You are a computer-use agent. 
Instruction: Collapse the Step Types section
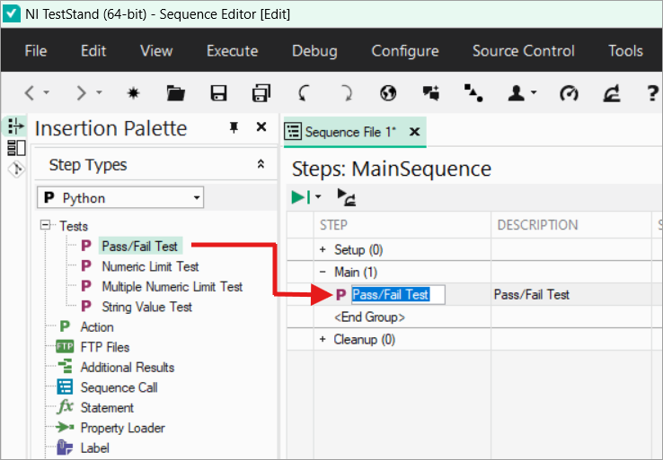[261, 165]
